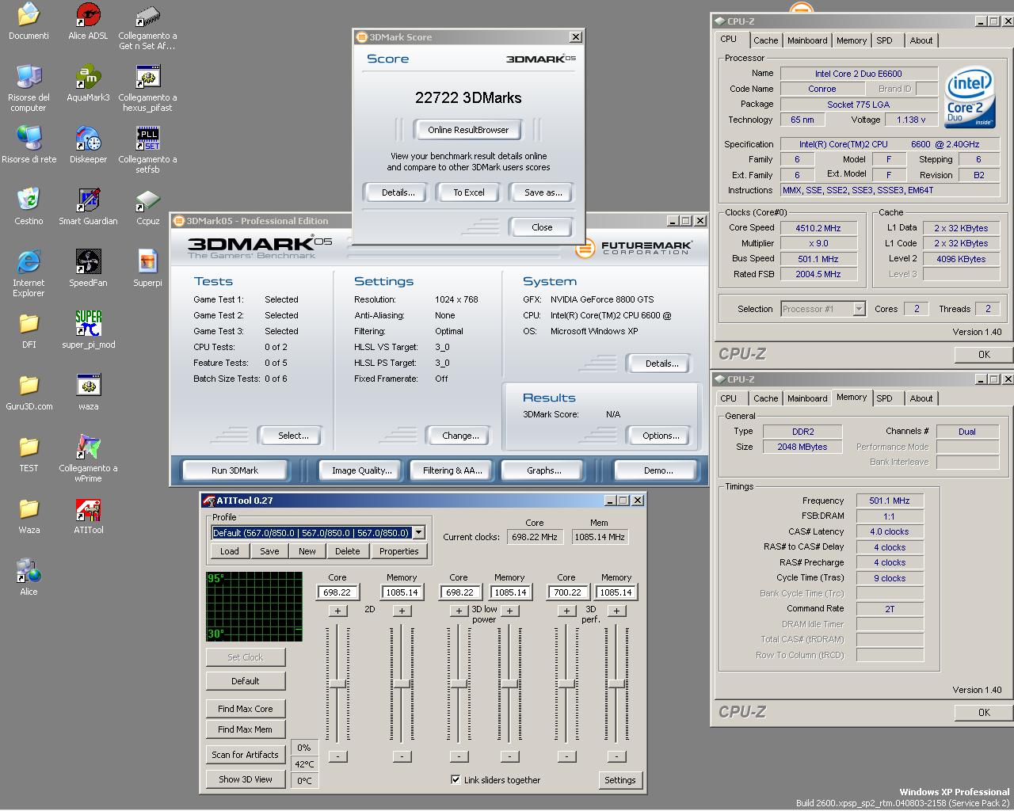Open Collegamento a wPrime shortcut
Image resolution: width=1014 pixels, height=811 pixels.
click(88, 459)
